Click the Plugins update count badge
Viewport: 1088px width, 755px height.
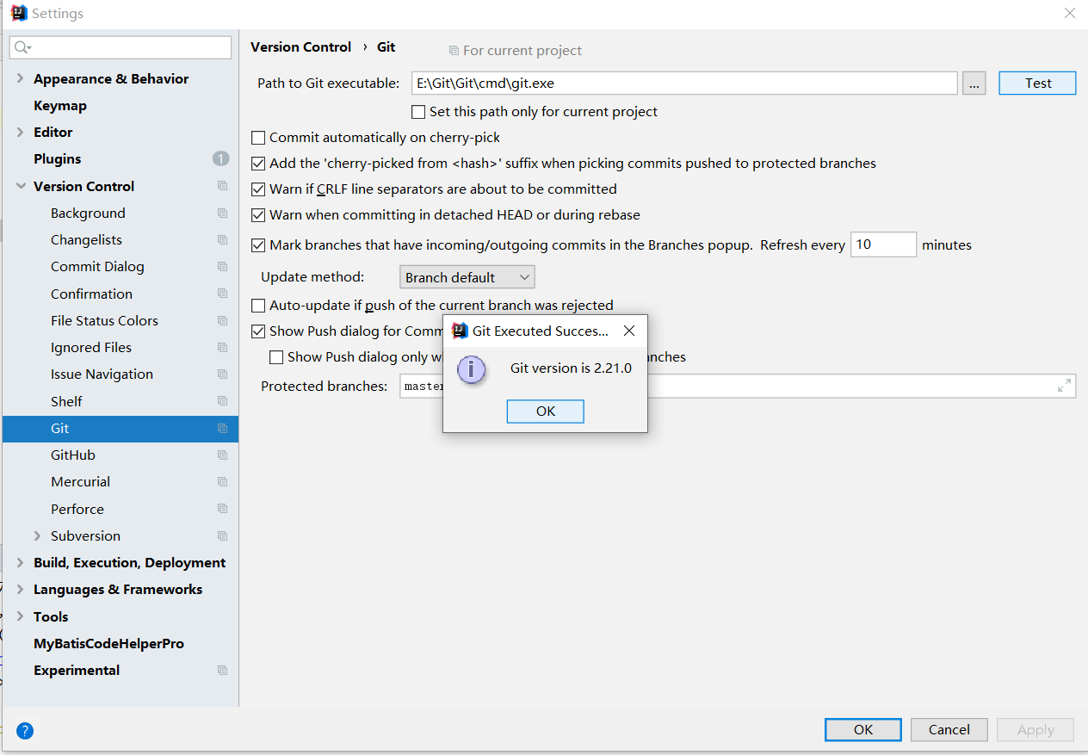pos(220,158)
